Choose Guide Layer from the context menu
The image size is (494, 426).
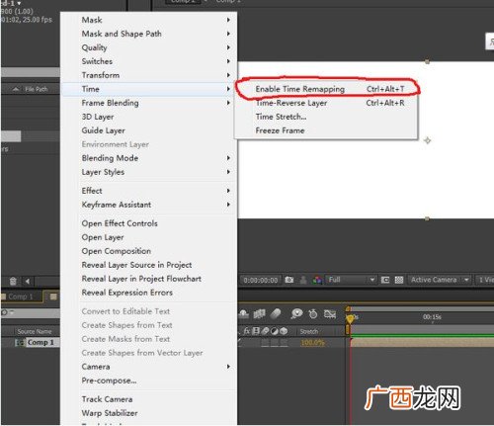(x=150, y=130)
